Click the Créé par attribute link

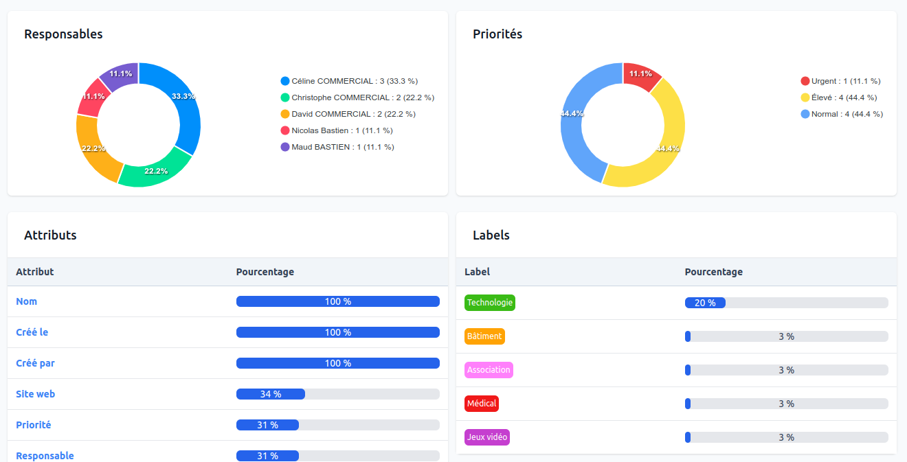35,363
